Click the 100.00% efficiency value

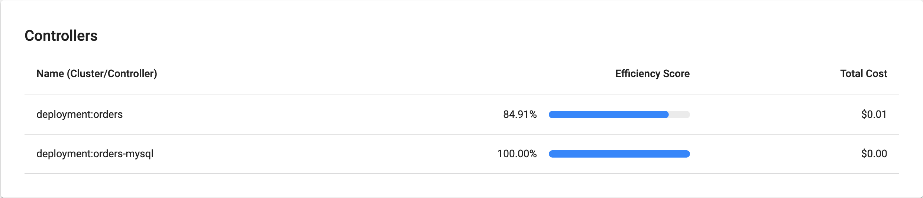(x=517, y=154)
